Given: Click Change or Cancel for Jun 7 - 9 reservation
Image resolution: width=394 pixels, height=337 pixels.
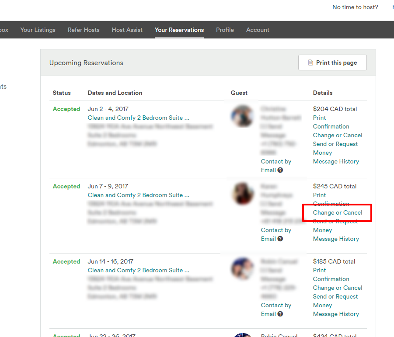Looking at the screenshot, I should point(338,213).
